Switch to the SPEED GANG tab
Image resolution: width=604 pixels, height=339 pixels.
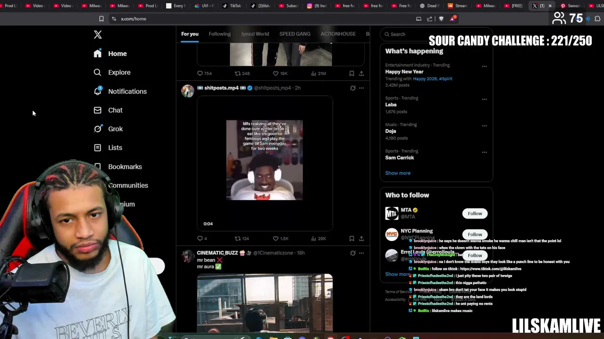point(295,34)
